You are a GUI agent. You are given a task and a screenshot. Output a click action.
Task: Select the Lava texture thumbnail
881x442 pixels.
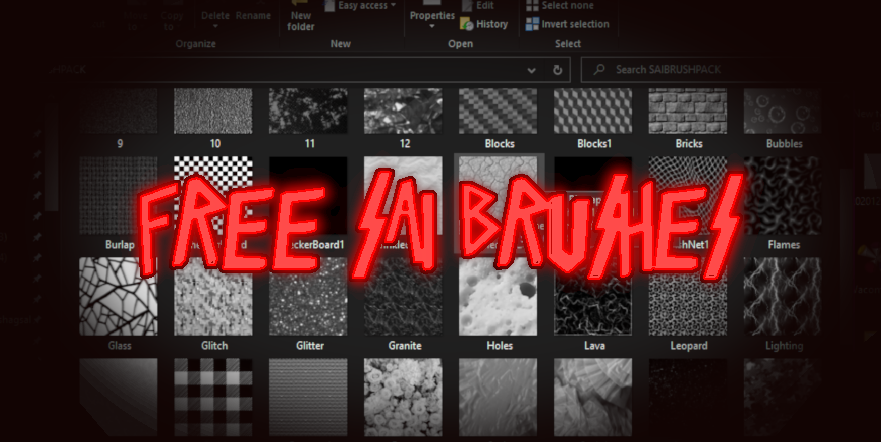[592, 297]
